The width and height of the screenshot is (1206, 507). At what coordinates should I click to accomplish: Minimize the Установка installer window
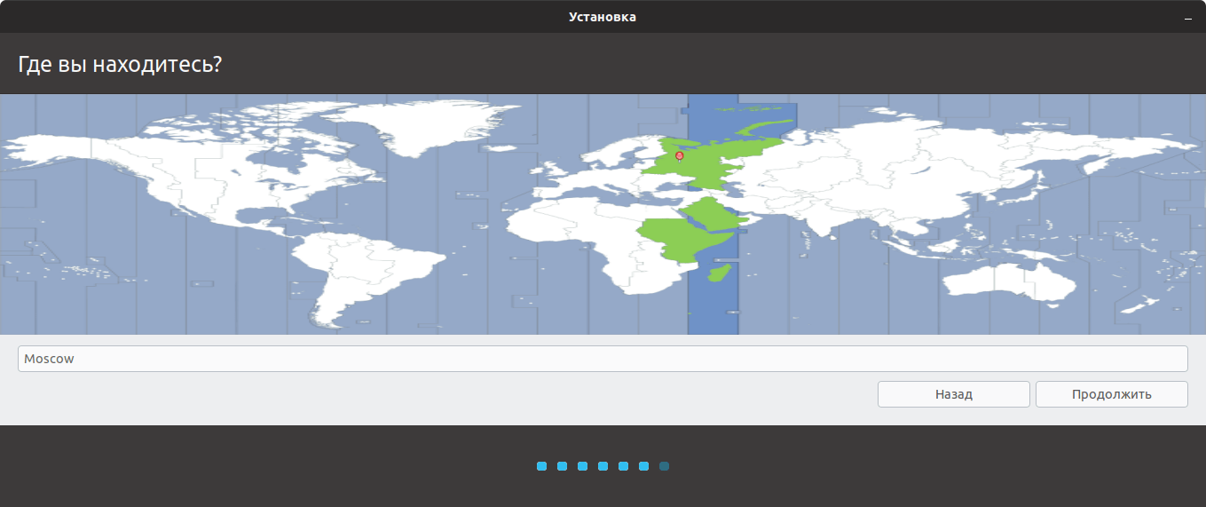coord(1187,18)
